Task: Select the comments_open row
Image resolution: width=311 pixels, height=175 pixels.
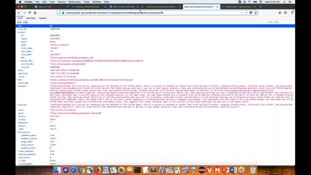Action: point(155,135)
